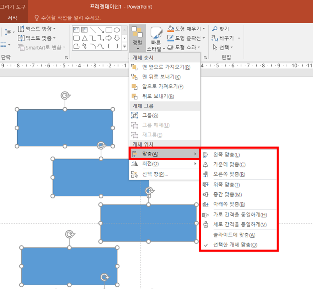Pick the straight line shape
The height and width of the screenshot is (289, 313).
(x=93, y=30)
